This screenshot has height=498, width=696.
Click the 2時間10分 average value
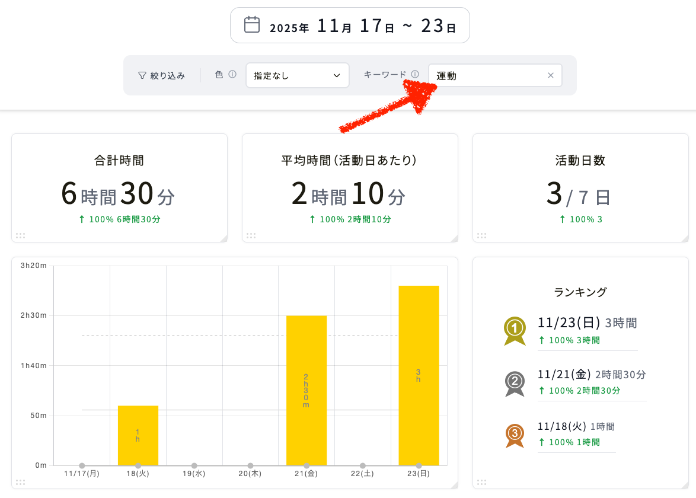pos(349,194)
